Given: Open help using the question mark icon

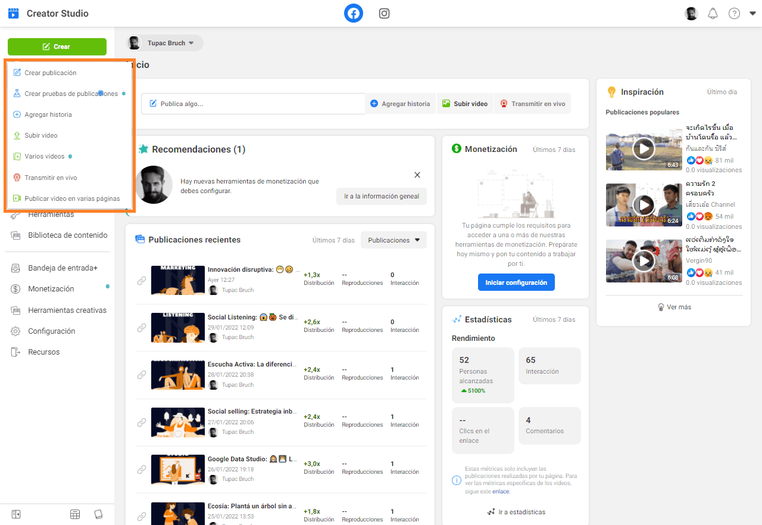Looking at the screenshot, I should coord(734,13).
